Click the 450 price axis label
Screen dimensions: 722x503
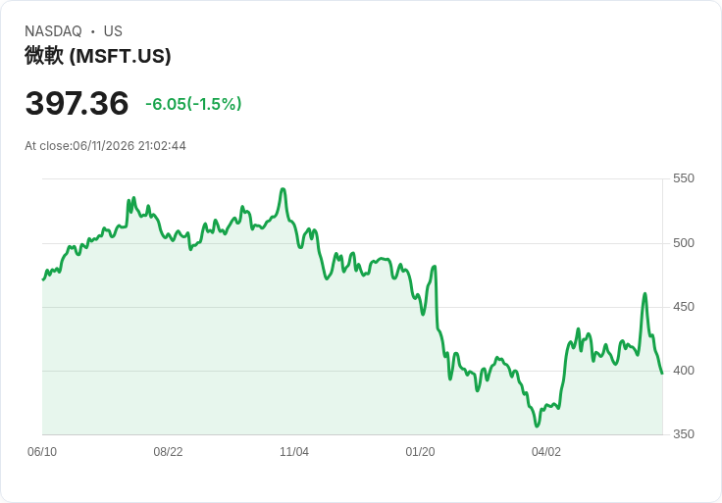tap(684, 307)
